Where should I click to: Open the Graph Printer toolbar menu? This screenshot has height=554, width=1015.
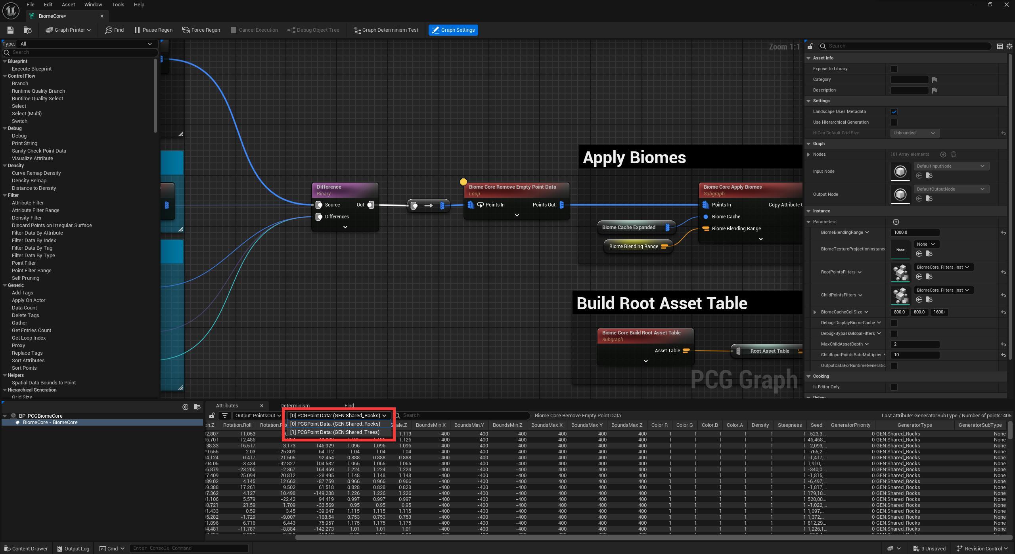point(68,30)
